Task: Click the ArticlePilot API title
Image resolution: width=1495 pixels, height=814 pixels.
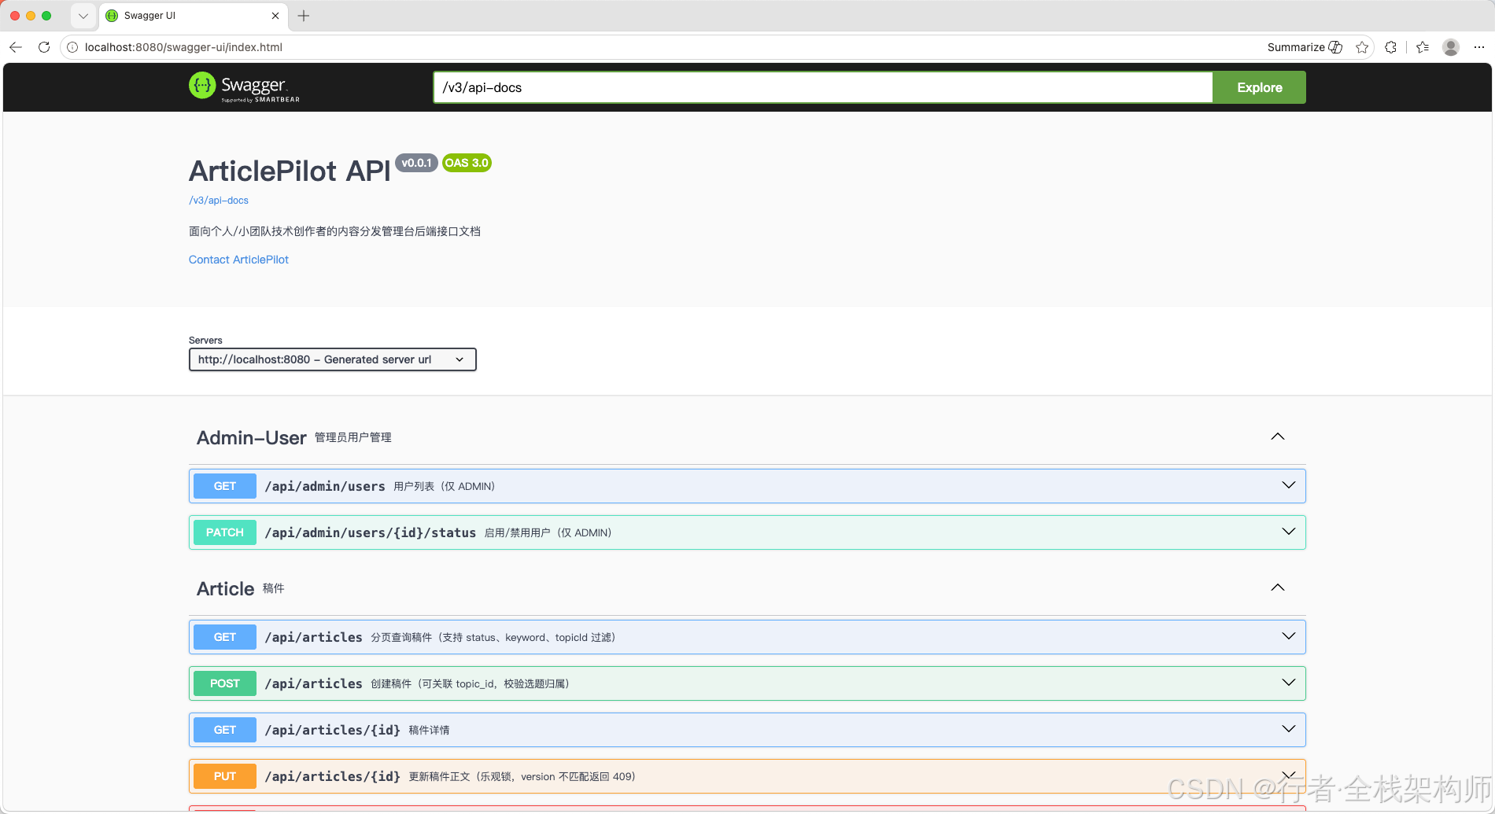Action: point(290,171)
